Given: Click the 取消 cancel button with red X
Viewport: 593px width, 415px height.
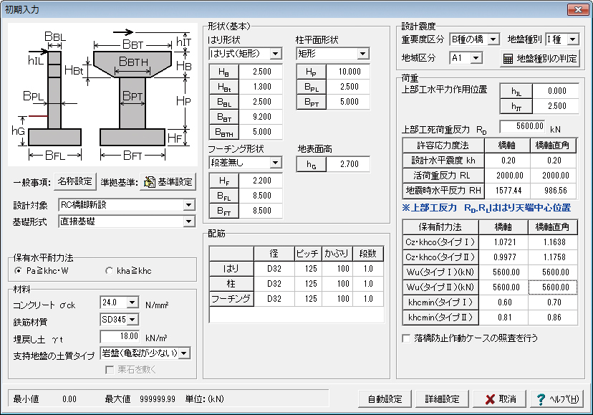Looking at the screenshot, I should coord(500,399).
